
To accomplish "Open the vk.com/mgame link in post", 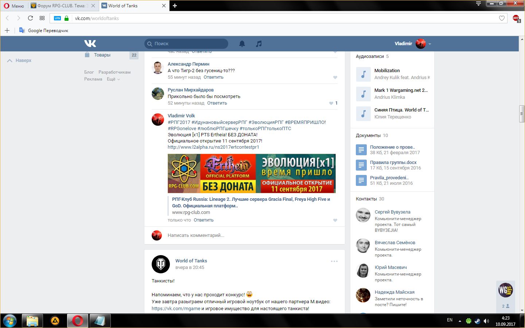I will (176, 309).
